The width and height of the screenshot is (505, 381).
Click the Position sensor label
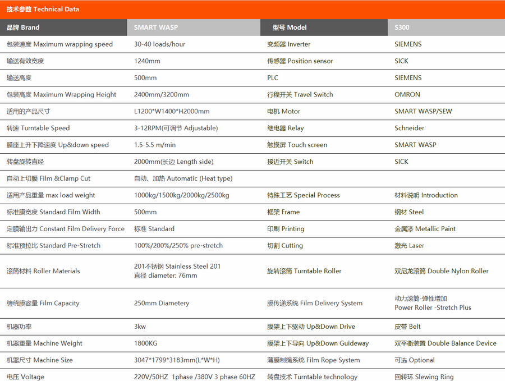(x=300, y=61)
